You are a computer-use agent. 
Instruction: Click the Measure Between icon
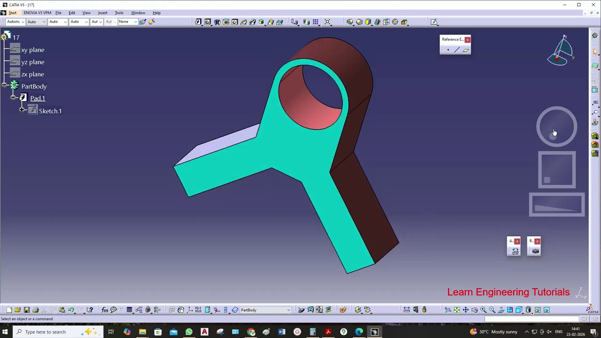(x=407, y=310)
